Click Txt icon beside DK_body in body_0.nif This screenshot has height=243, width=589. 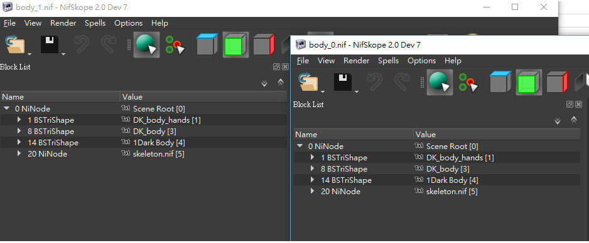pyautogui.click(x=419, y=168)
